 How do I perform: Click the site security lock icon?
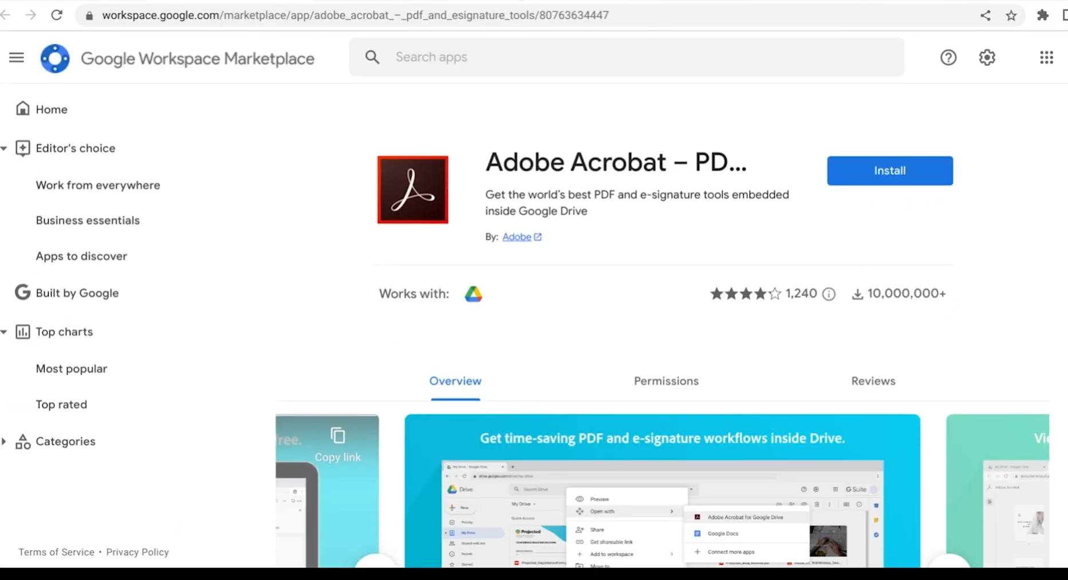[89, 15]
